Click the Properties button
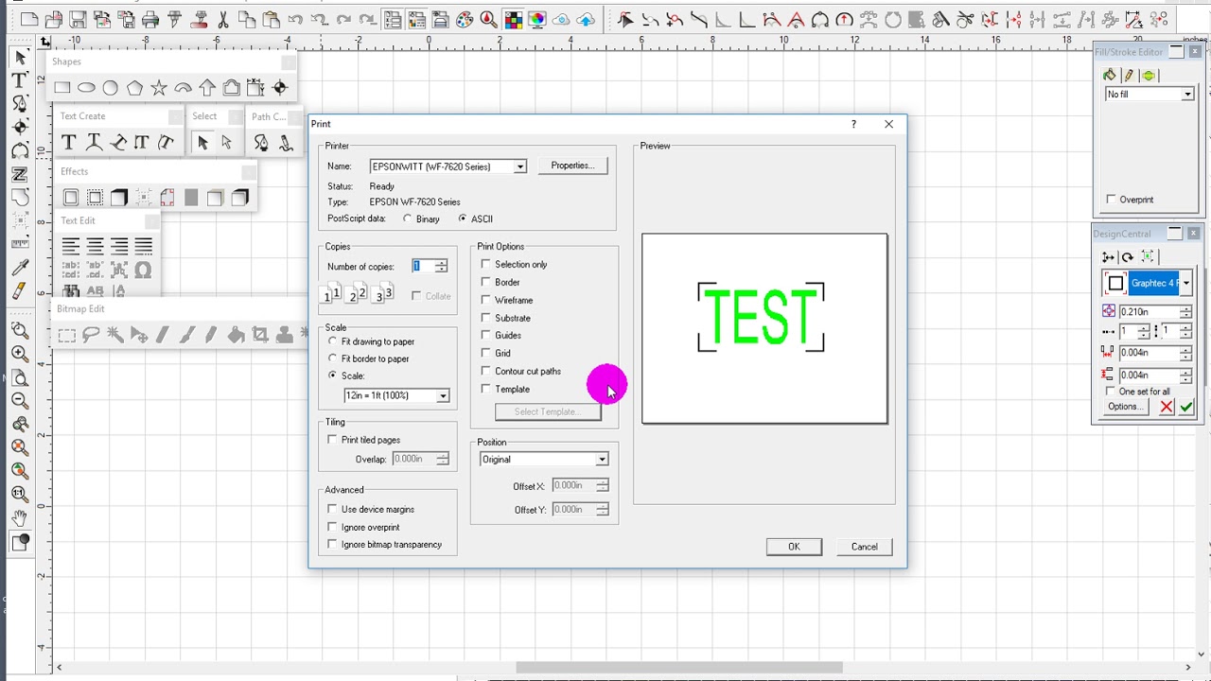Viewport: 1211px width, 681px height. 572,166
